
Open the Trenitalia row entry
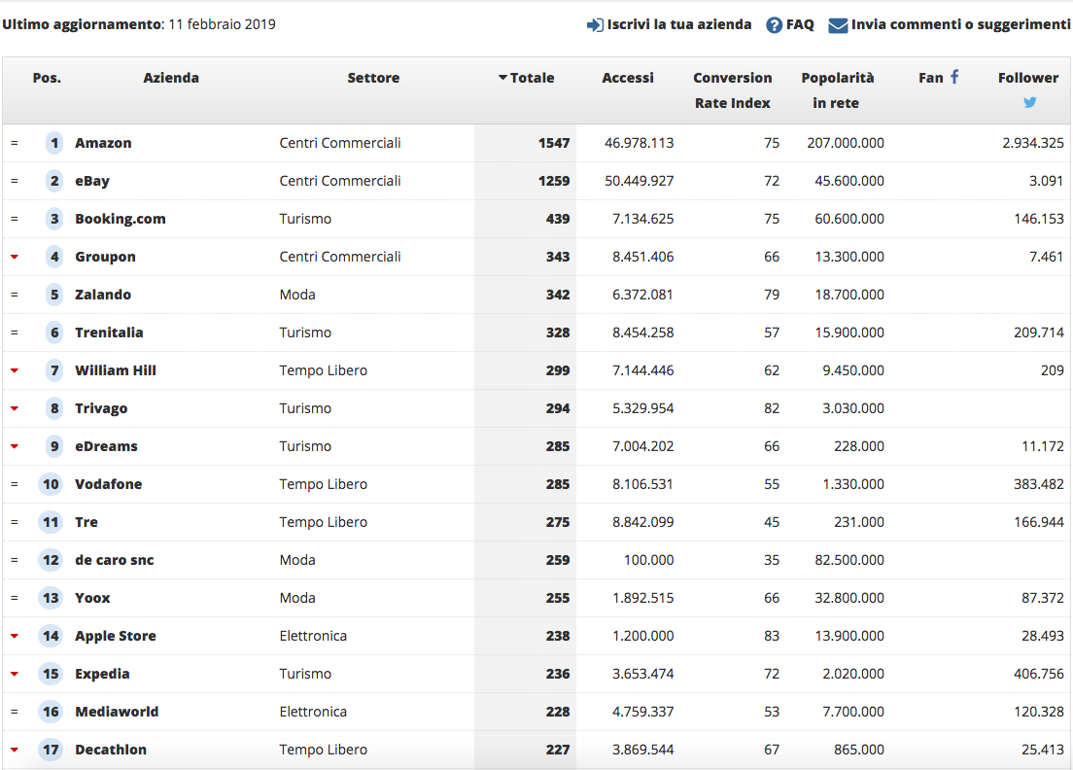tap(109, 332)
